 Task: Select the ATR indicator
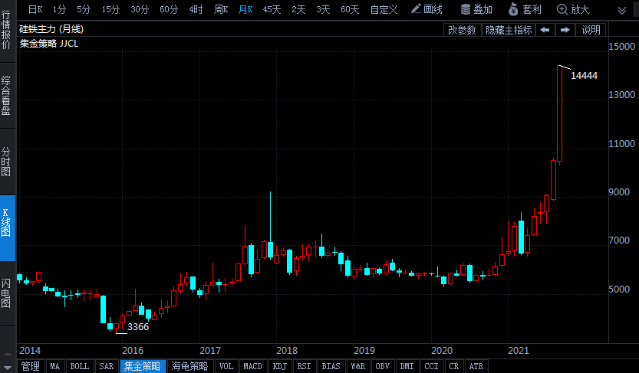click(476, 366)
